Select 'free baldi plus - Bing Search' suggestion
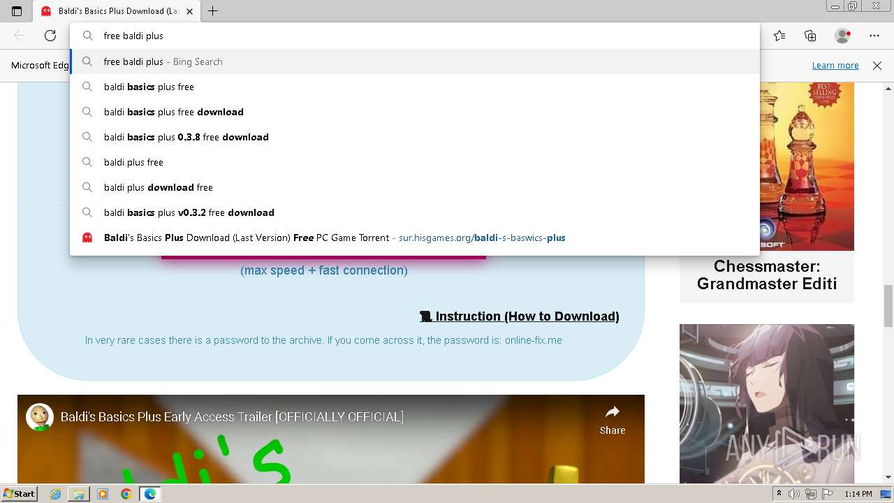 click(415, 61)
